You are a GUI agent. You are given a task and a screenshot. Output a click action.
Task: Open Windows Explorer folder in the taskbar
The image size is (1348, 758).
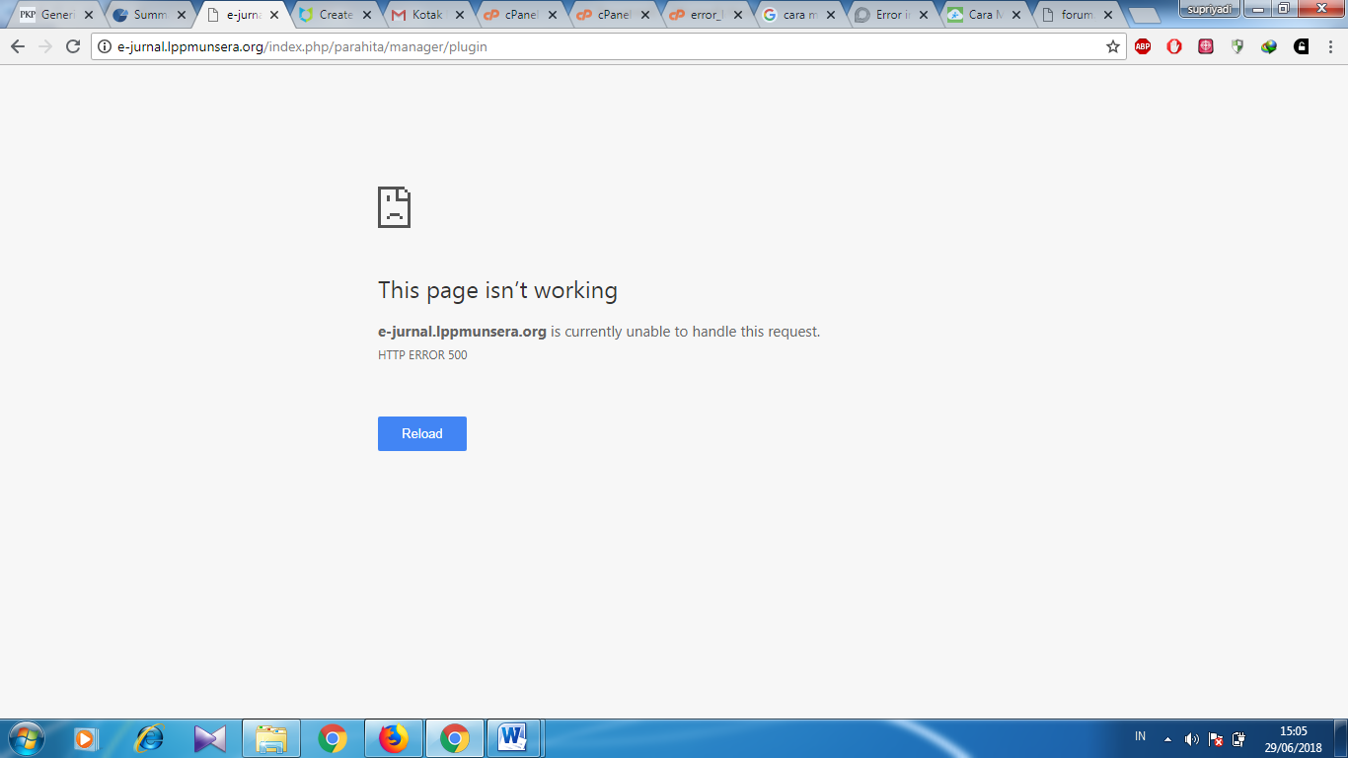(271, 738)
